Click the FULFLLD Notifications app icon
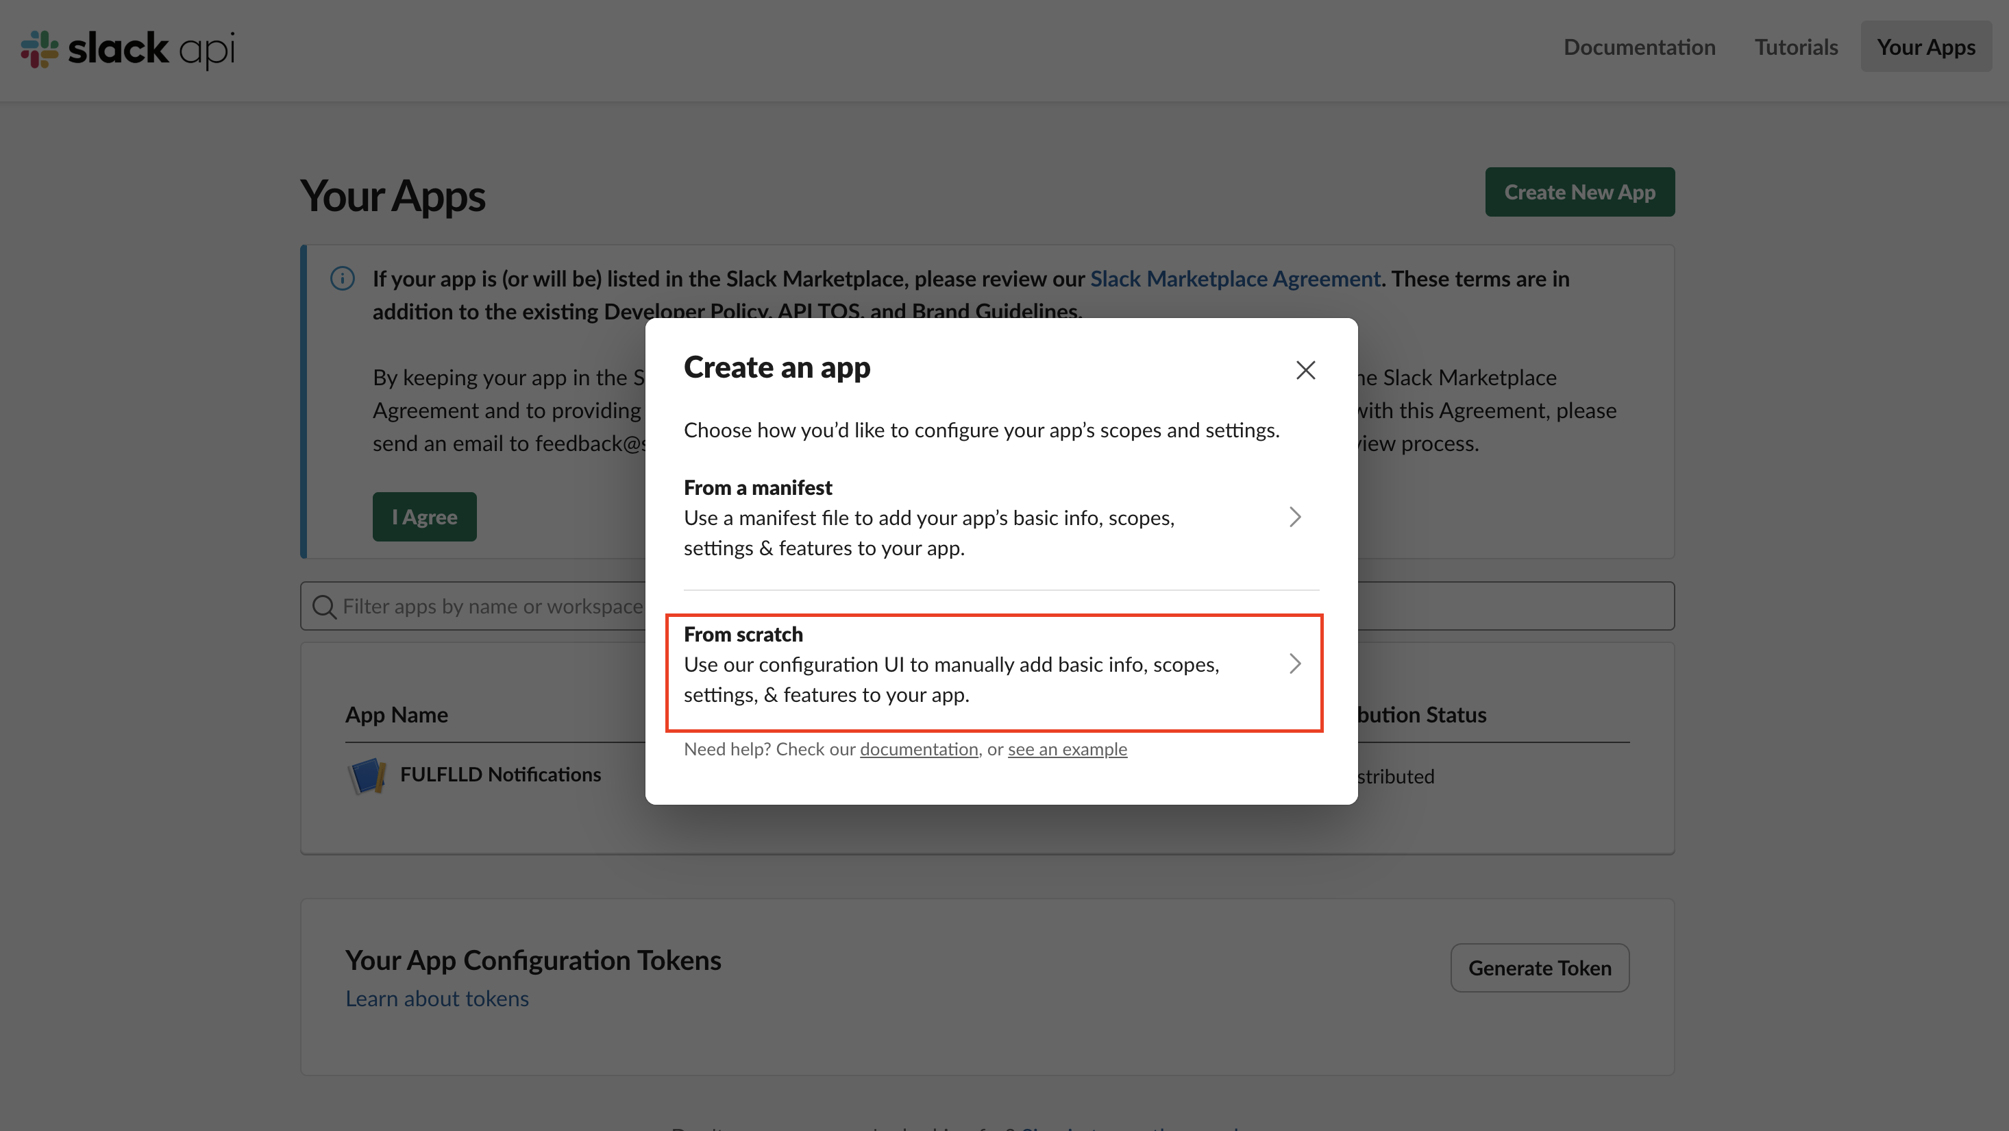This screenshot has height=1131, width=2009. tap(367, 775)
